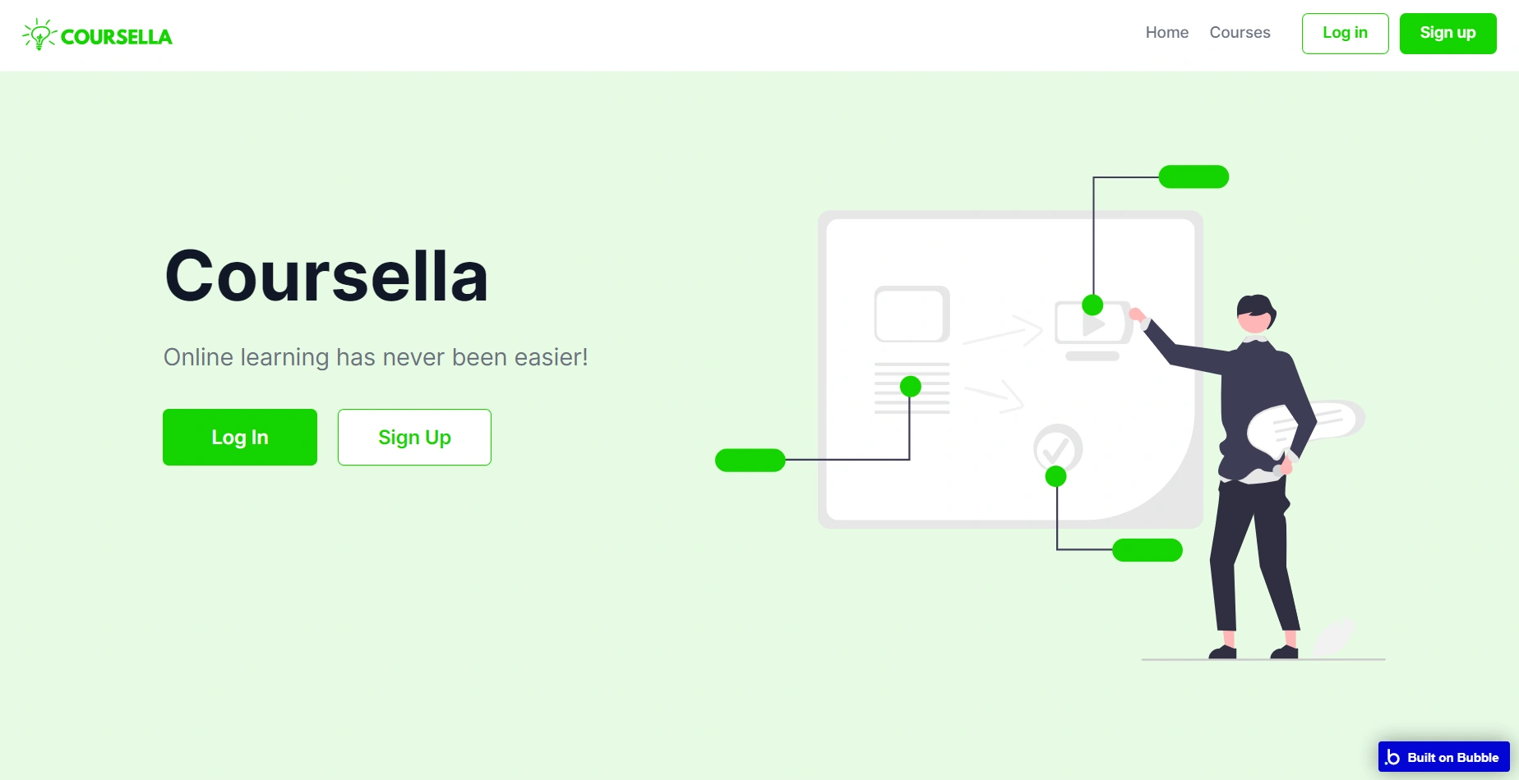Click the green pill label below whiteboard
This screenshot has width=1519, height=780.
pyautogui.click(x=1147, y=550)
